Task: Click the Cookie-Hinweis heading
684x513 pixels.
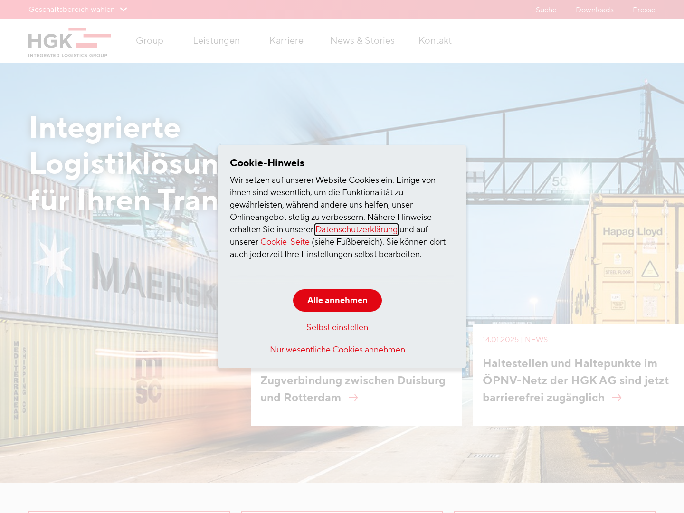Action: [x=267, y=163]
